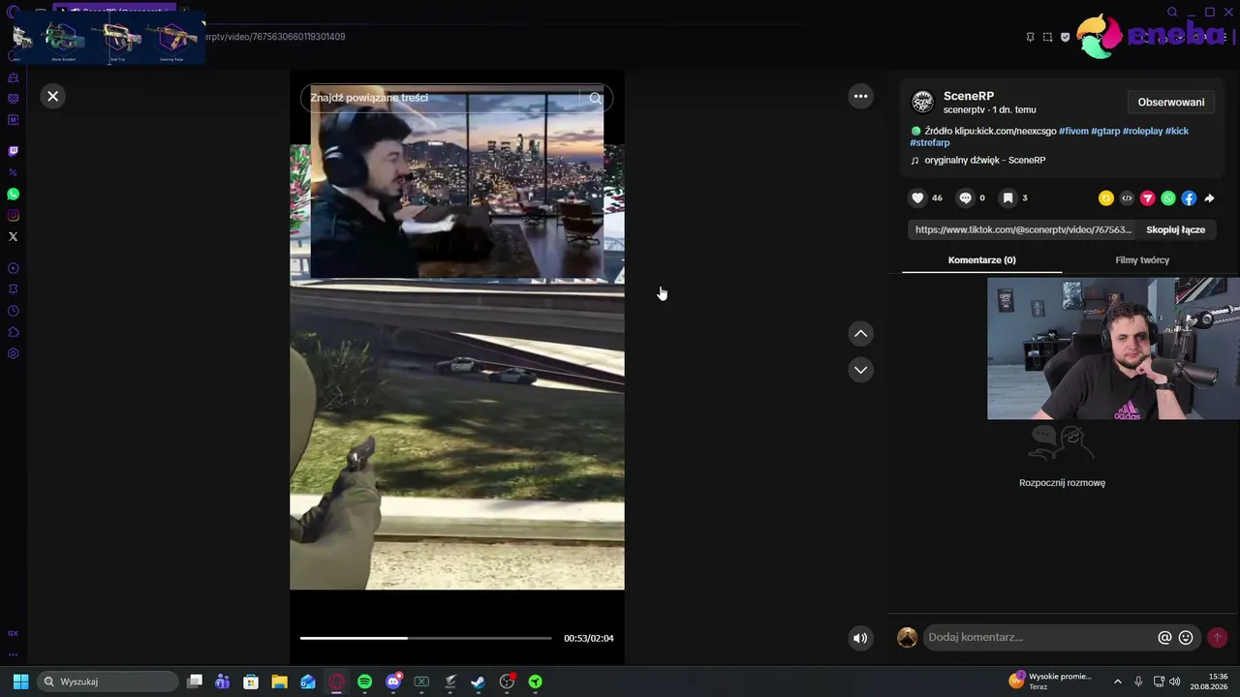Image resolution: width=1240 pixels, height=697 pixels.
Task: Seek along the video progress bar
Action: pyautogui.click(x=426, y=638)
